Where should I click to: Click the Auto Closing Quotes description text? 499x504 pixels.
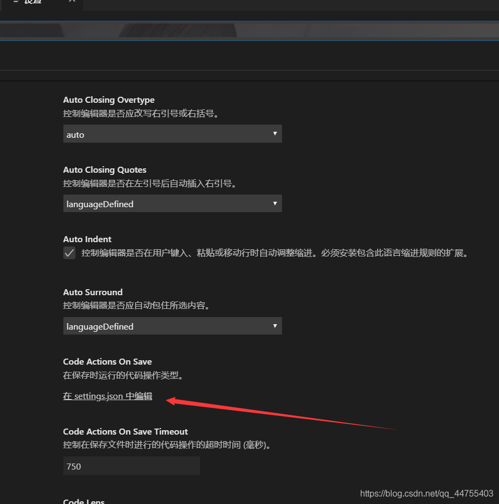point(150,184)
